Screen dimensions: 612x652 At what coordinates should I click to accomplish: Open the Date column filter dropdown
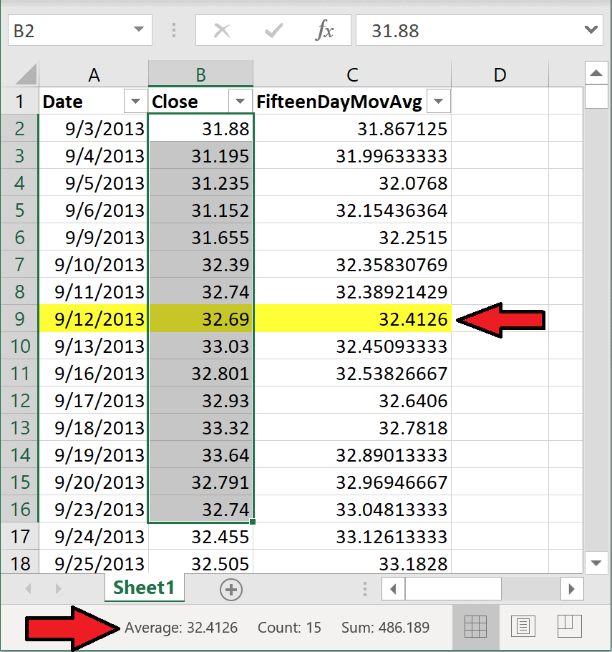135,101
